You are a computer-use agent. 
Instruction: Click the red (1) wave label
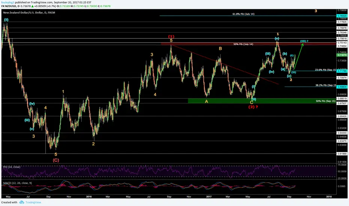pyautogui.click(x=171, y=37)
